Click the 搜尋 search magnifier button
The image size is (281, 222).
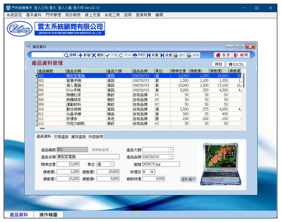click(70, 55)
